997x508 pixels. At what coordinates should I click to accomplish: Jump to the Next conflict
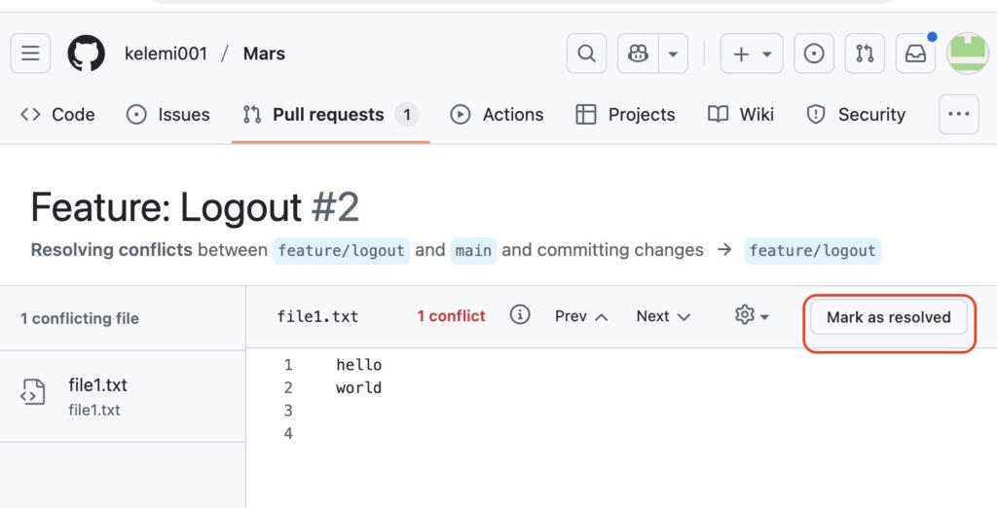pyautogui.click(x=663, y=316)
